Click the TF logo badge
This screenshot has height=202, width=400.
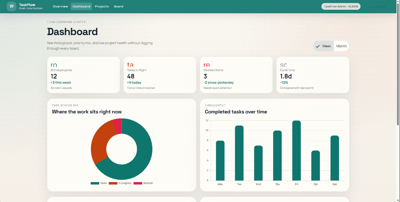(11, 6)
